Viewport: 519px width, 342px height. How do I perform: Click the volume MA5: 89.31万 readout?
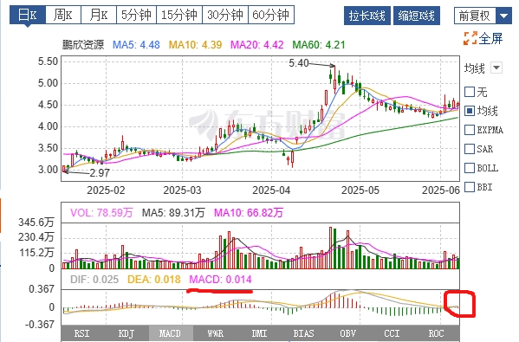click(173, 212)
